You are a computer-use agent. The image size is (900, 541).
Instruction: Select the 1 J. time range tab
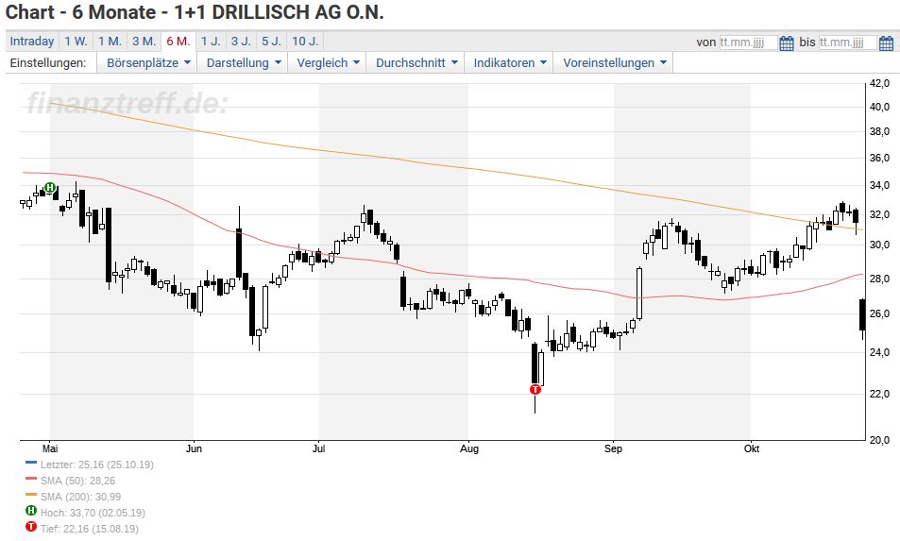[211, 42]
